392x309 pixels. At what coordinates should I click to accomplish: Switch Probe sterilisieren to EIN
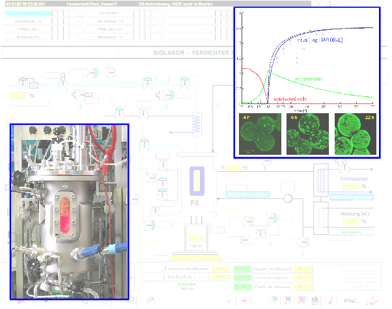pyautogui.click(x=242, y=286)
